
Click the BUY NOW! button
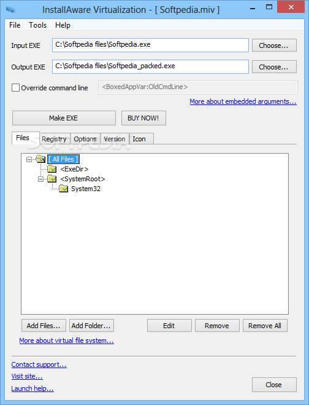143,118
